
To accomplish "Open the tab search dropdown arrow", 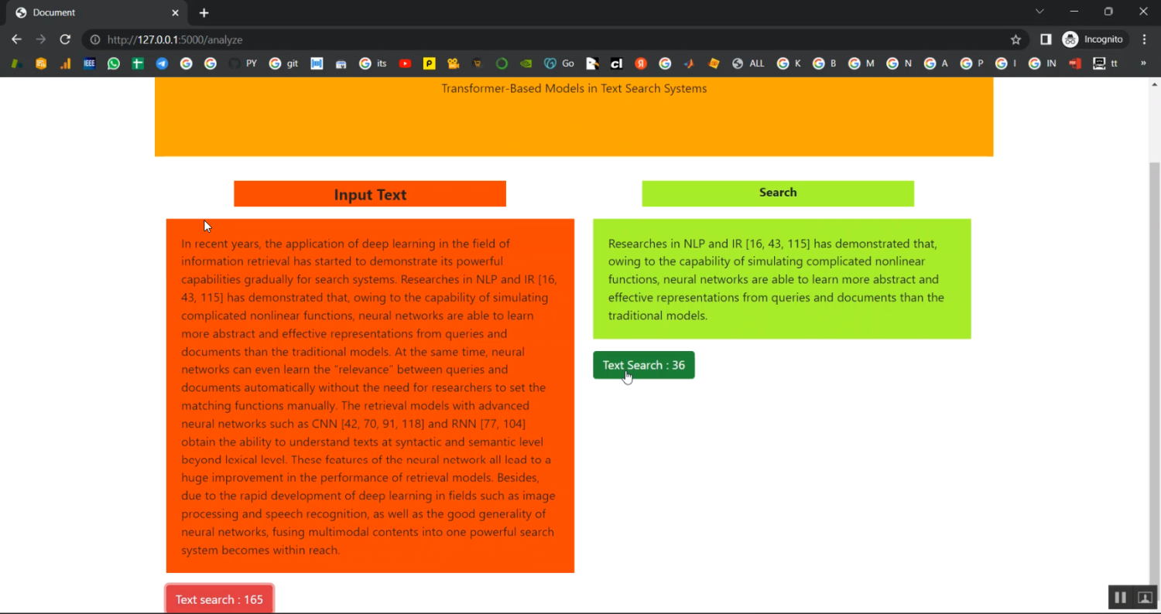I will click(x=1039, y=12).
